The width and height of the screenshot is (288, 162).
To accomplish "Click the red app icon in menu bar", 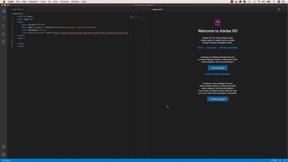I will (x=232, y=2).
